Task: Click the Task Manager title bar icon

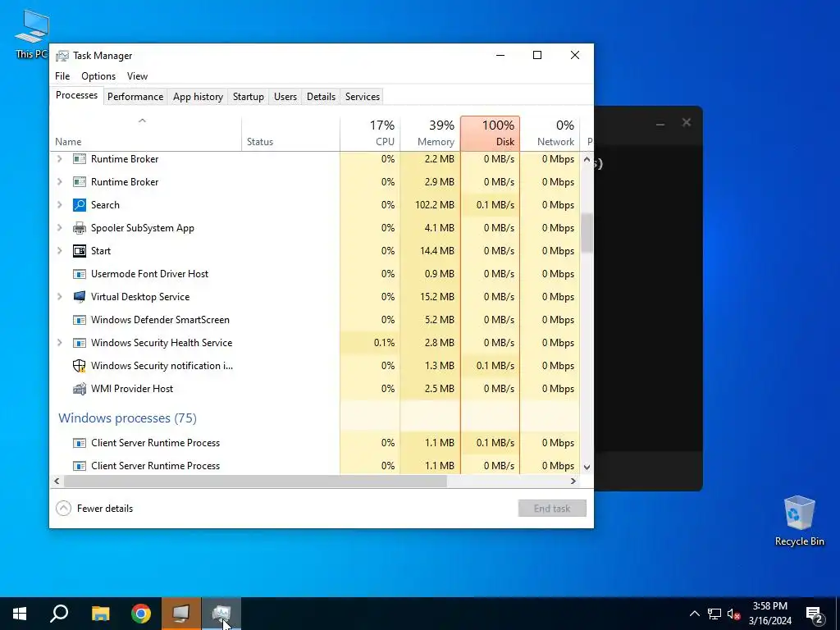Action: [x=62, y=56]
